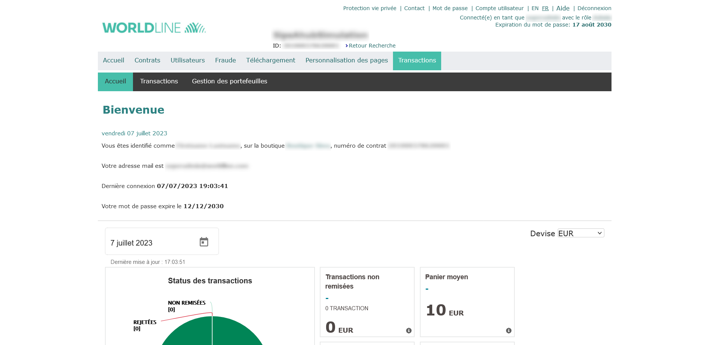Open the calendar date picker icon

pos(204,242)
